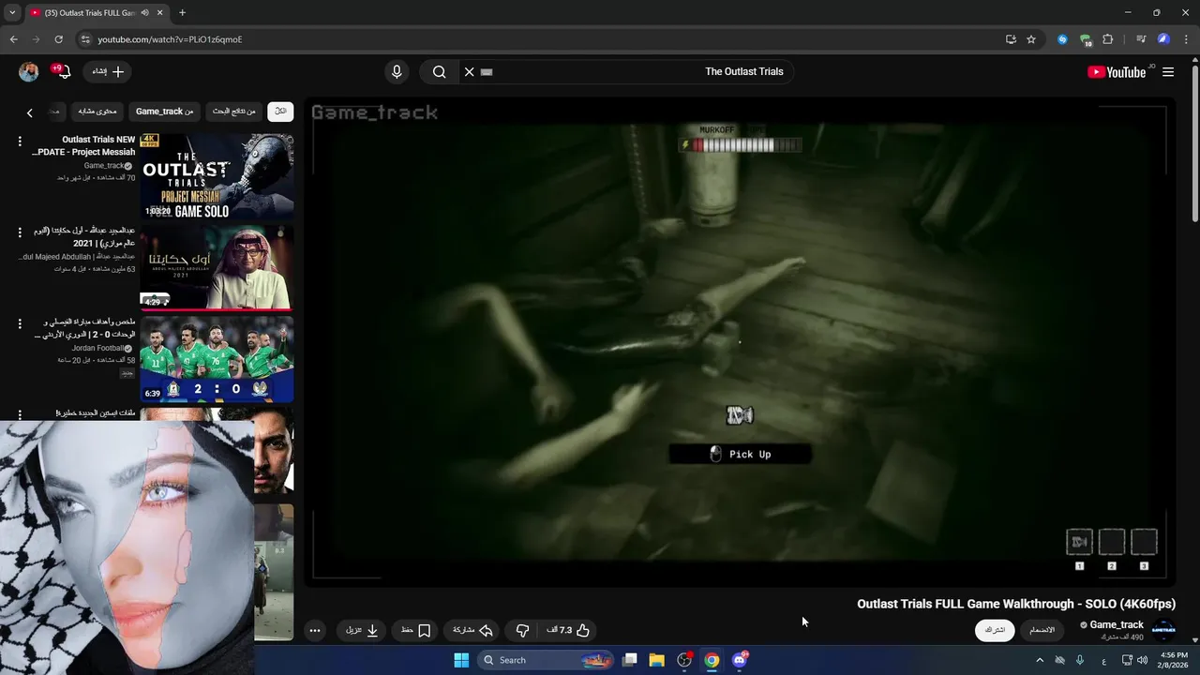Image resolution: width=1200 pixels, height=675 pixels.
Task: Open the Jordan Football 2:0 highlights thumbnail
Action: pos(217,359)
